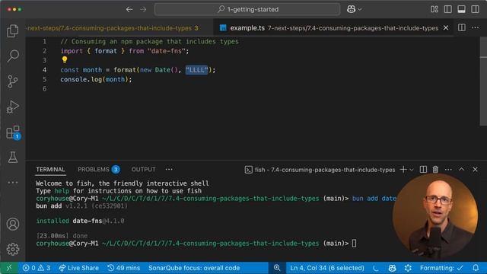Toggle the primary side bar

[448, 9]
